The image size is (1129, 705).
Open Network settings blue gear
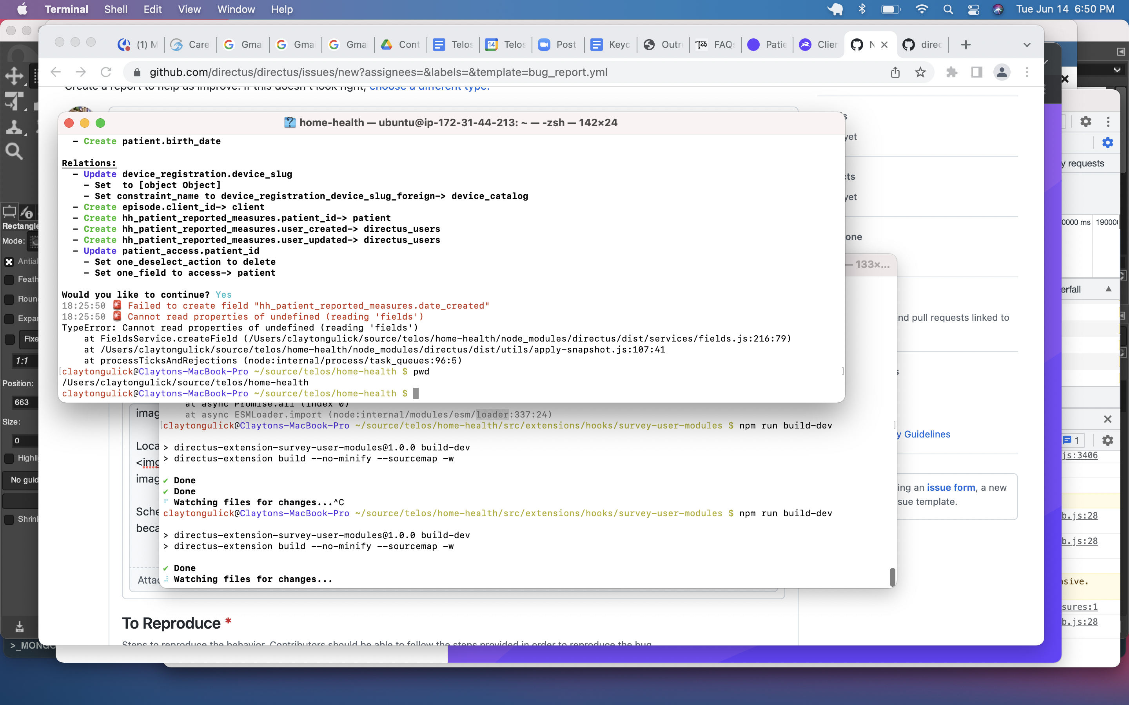(x=1107, y=143)
